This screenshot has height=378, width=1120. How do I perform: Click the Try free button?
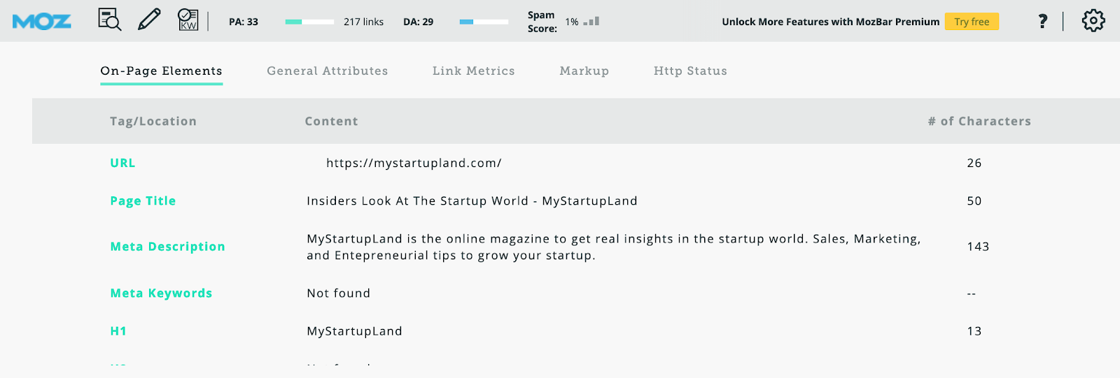pos(972,22)
